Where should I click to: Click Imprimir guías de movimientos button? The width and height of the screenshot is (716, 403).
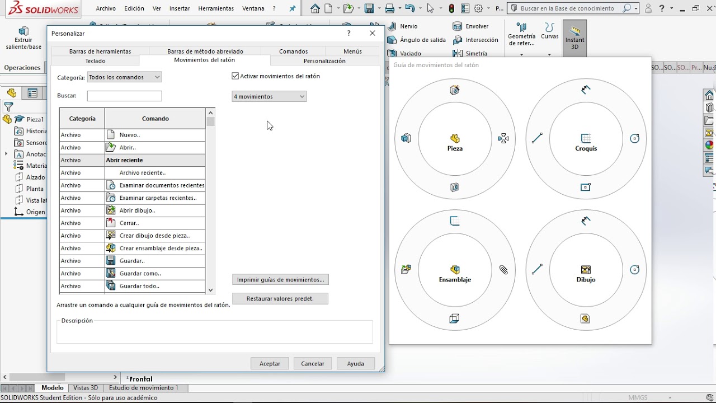(x=280, y=279)
